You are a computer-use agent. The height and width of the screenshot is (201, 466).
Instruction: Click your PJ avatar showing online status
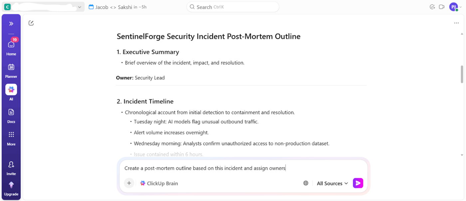click(454, 7)
